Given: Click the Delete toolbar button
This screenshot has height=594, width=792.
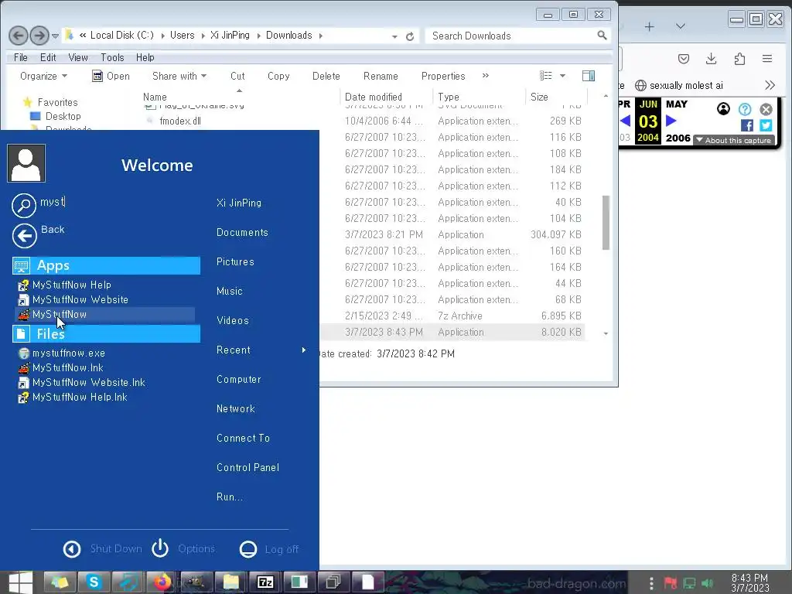Looking at the screenshot, I should pos(326,76).
